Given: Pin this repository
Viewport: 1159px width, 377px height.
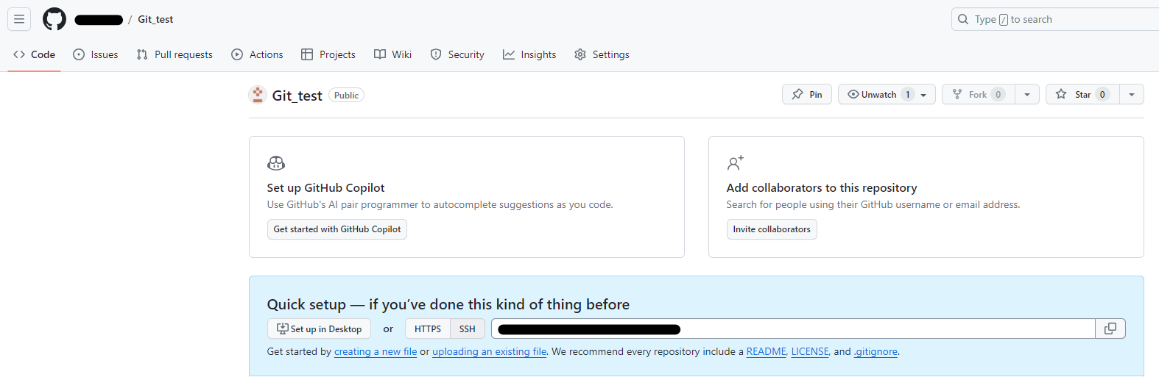Looking at the screenshot, I should click(x=807, y=94).
